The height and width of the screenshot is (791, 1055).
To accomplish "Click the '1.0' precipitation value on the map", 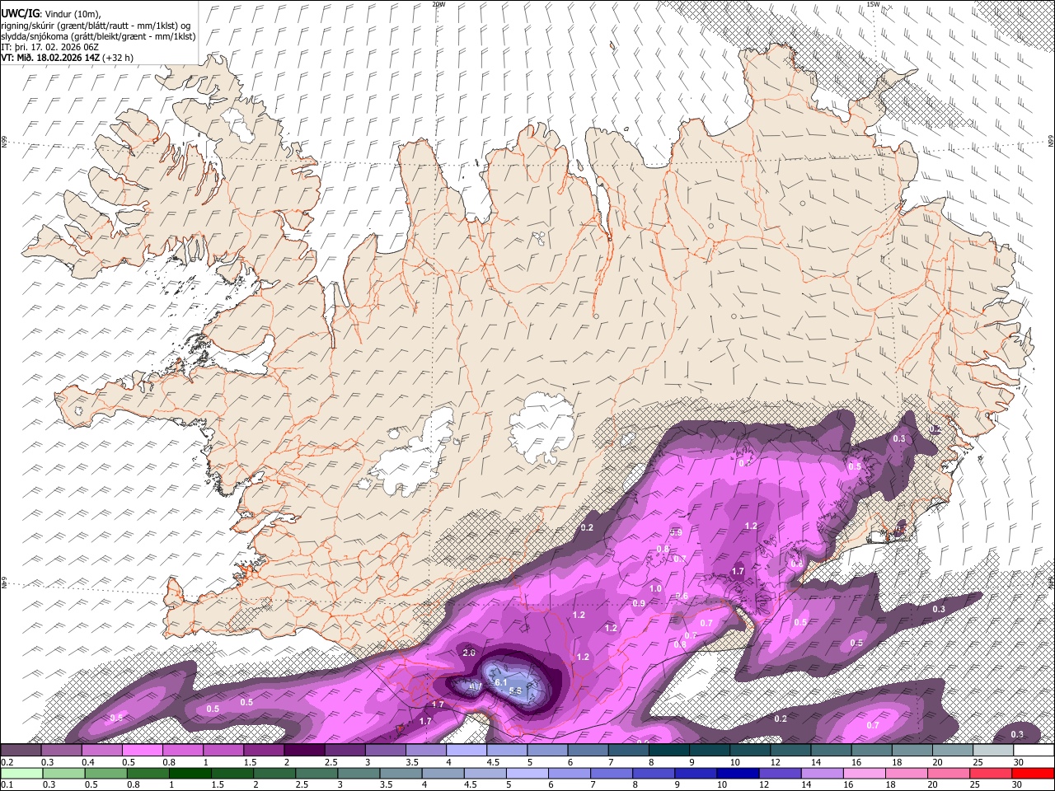I will [655, 589].
